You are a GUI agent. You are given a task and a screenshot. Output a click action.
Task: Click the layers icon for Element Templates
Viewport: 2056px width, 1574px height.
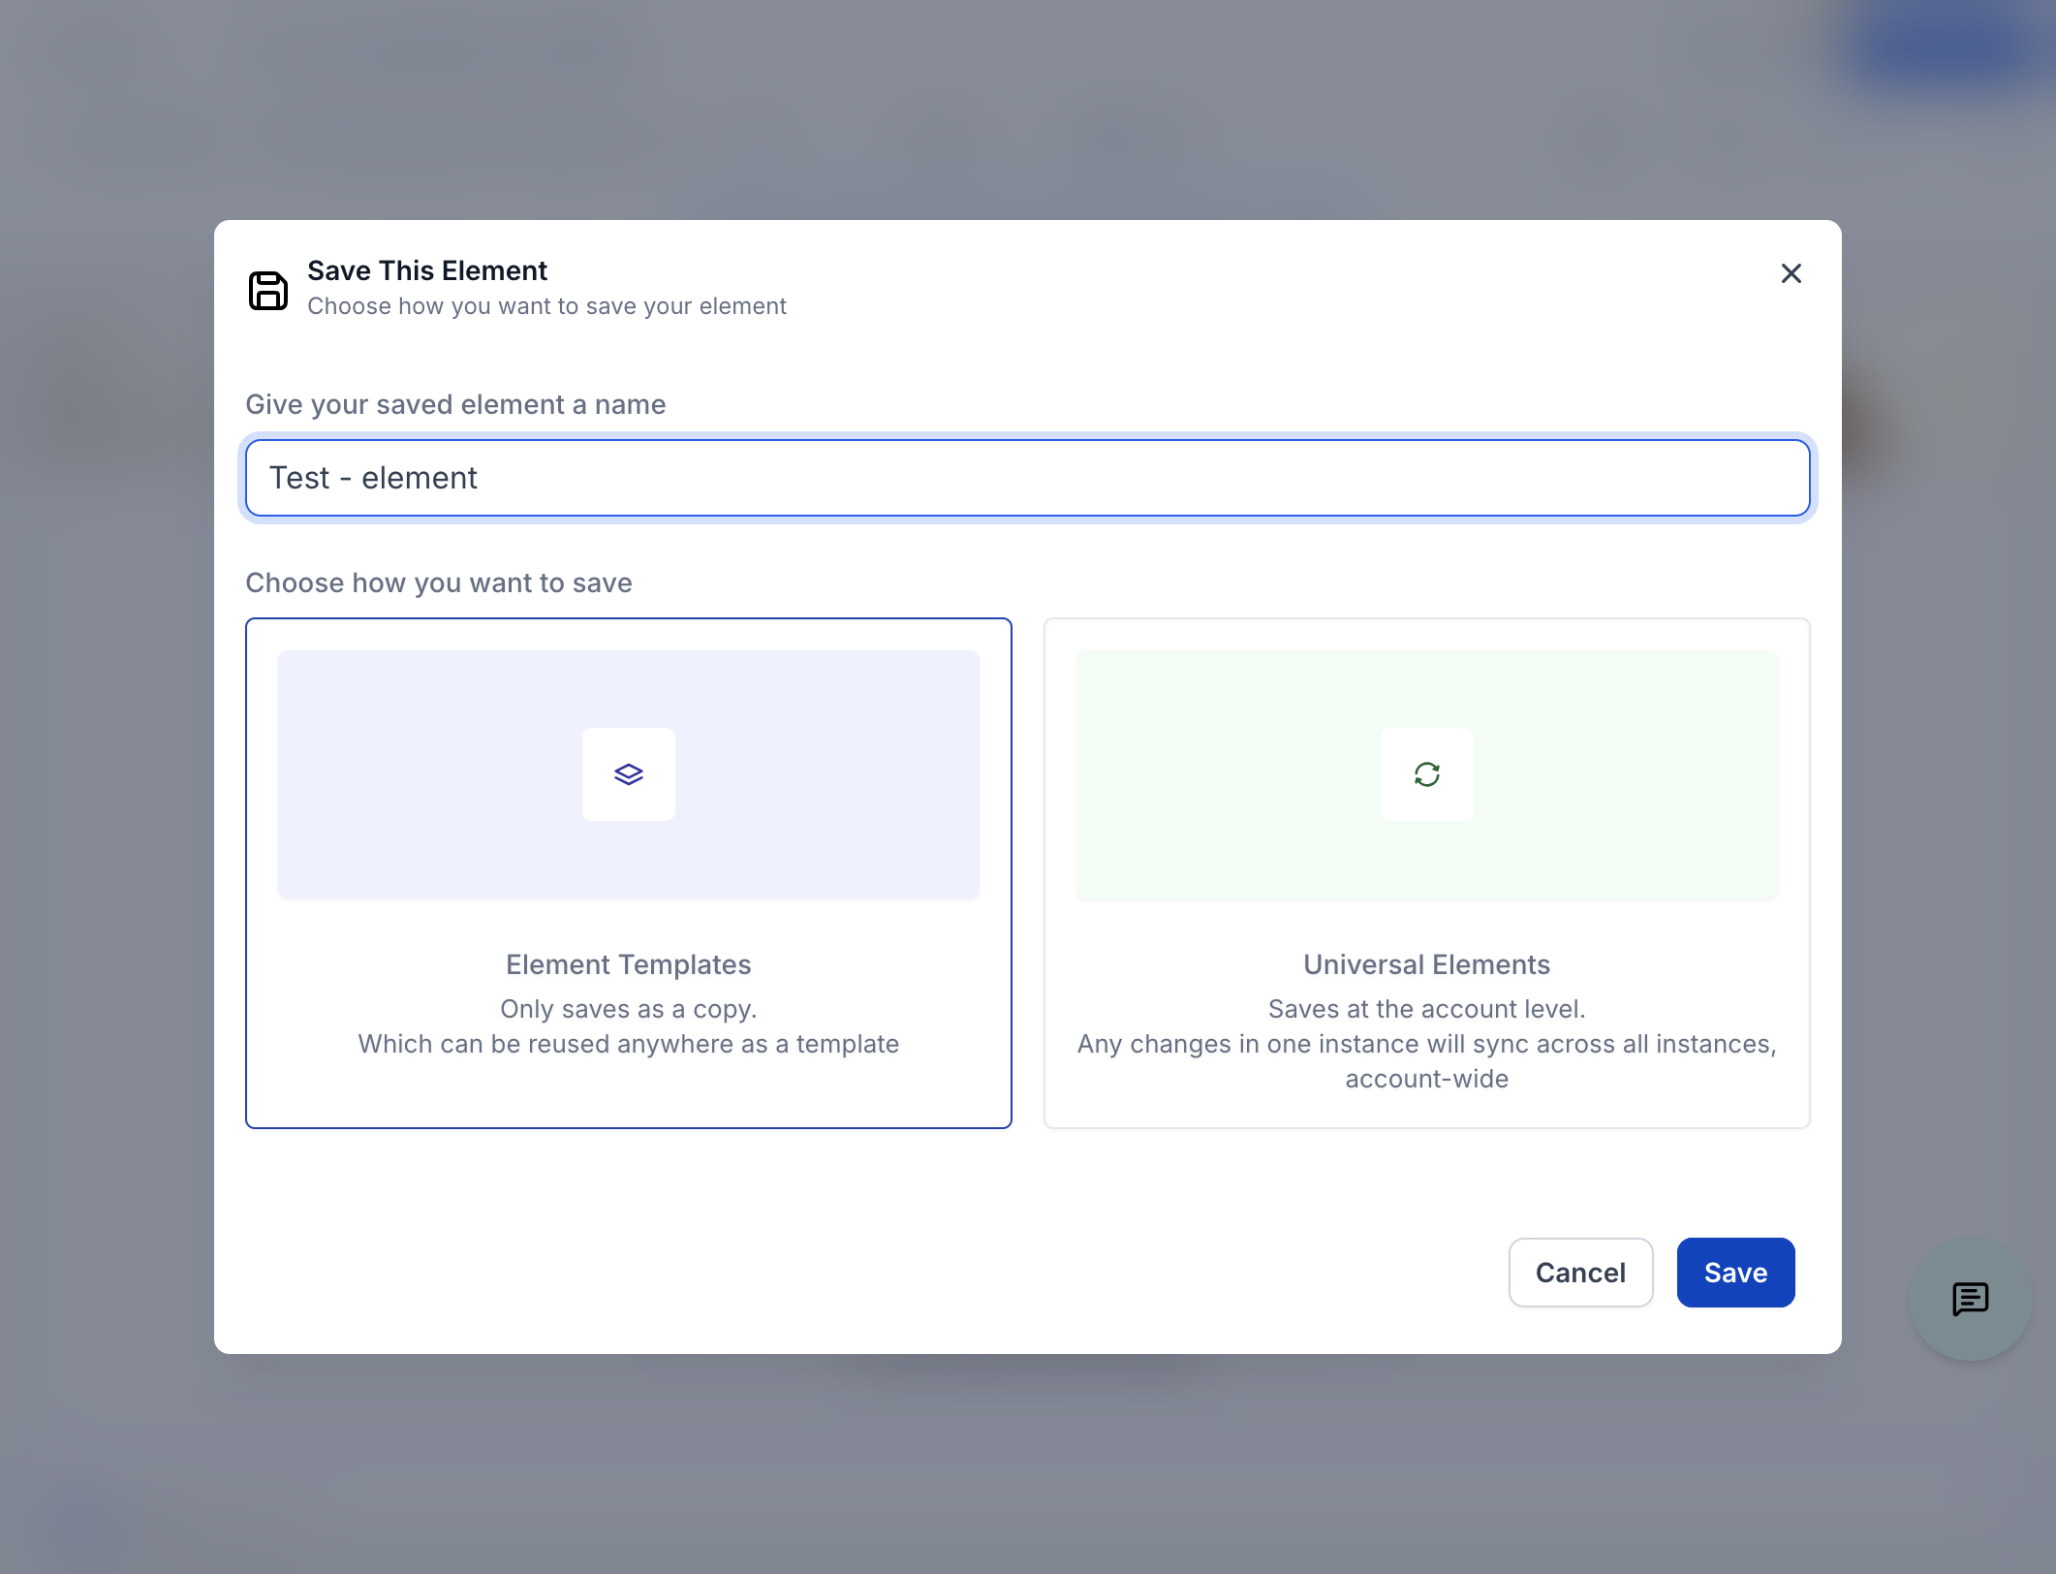click(x=629, y=774)
